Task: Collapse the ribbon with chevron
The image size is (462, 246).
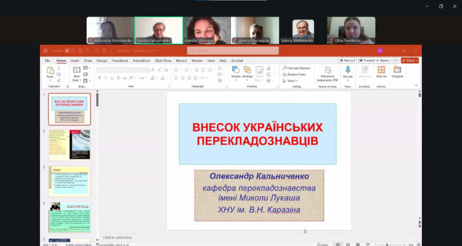Action: tap(416, 85)
